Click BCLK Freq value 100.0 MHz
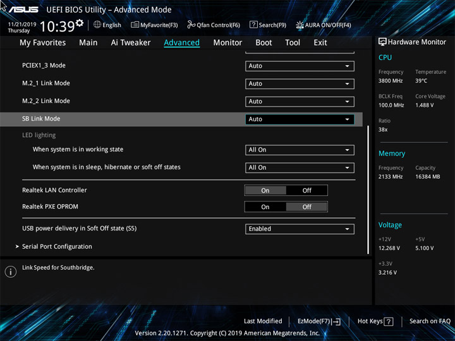Screen dimensions: 455x341 [x=391, y=105]
